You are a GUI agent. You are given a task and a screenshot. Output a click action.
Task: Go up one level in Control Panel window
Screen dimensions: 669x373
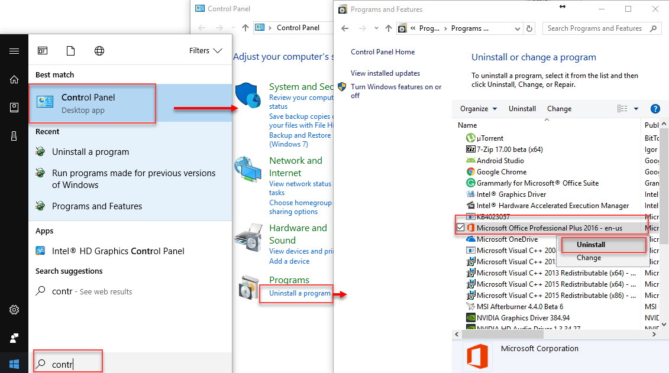[245, 28]
